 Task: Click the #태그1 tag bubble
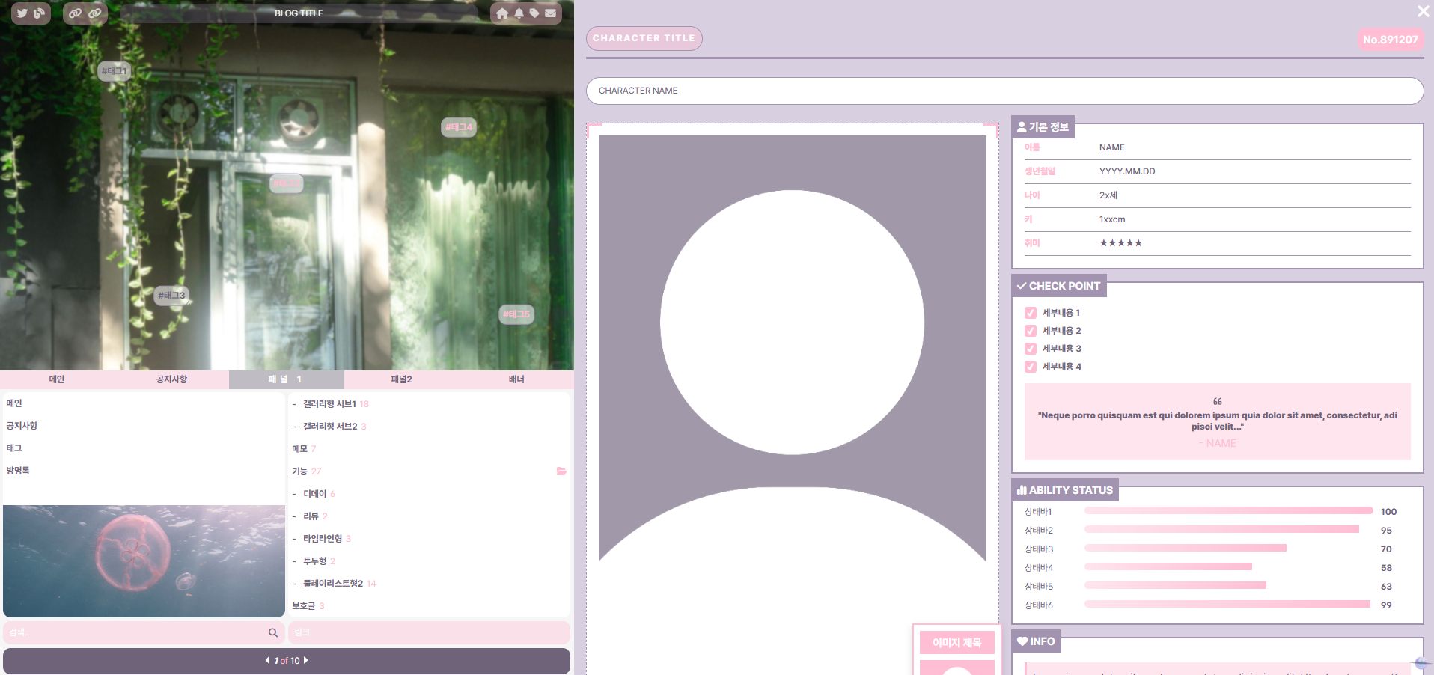115,71
